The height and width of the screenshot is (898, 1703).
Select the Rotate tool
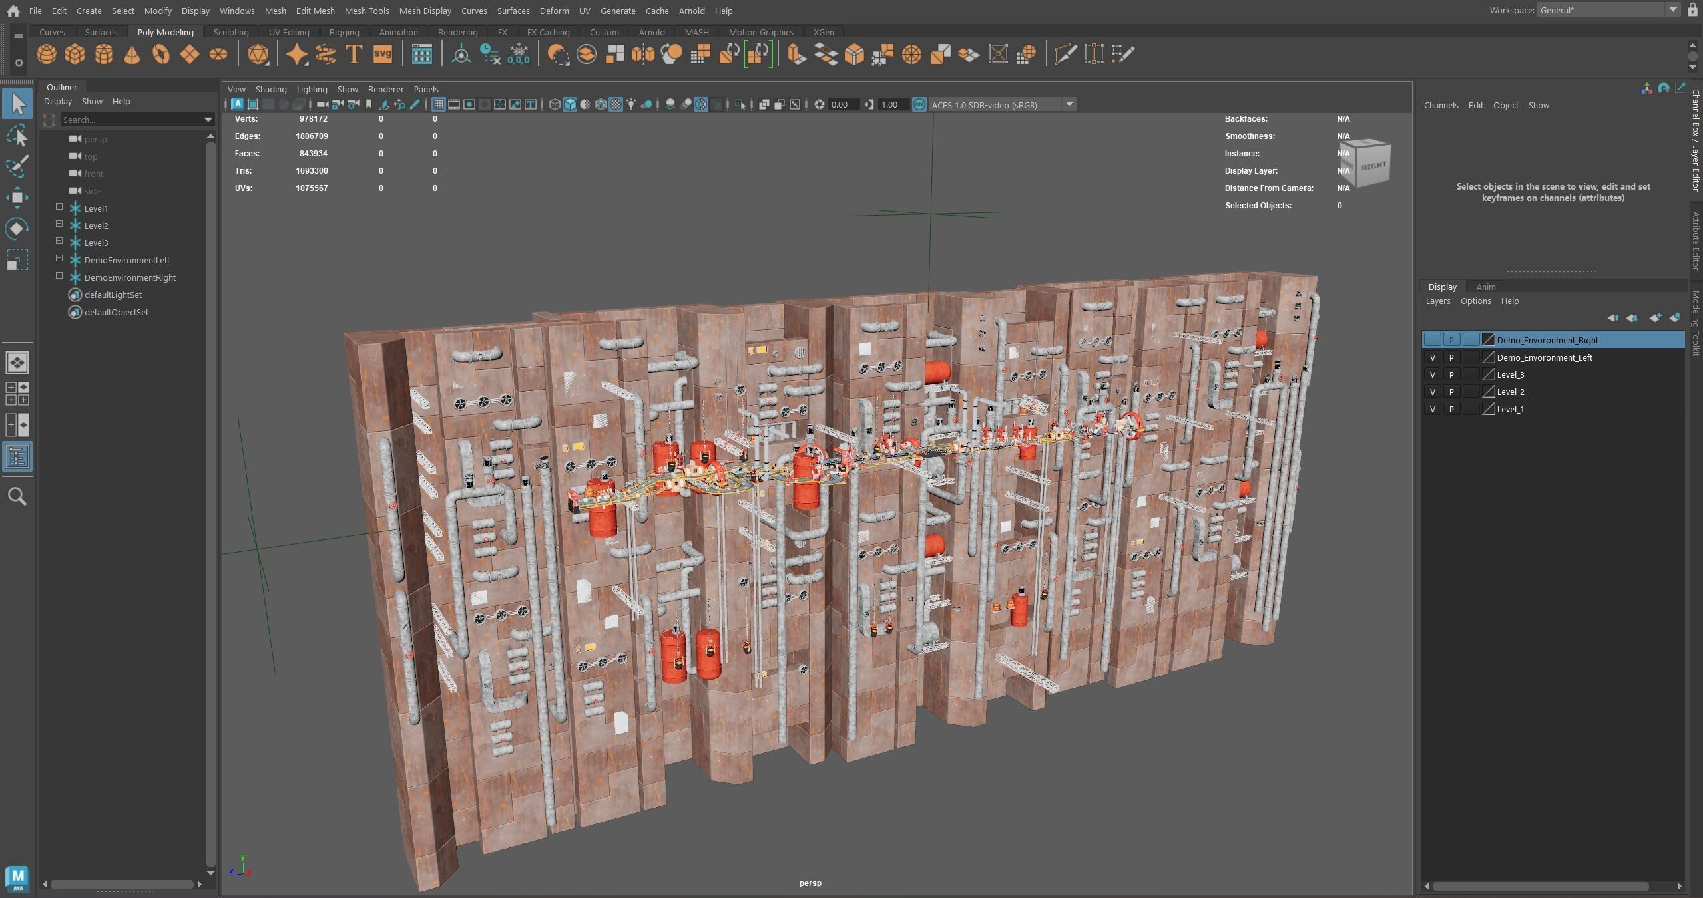17,228
